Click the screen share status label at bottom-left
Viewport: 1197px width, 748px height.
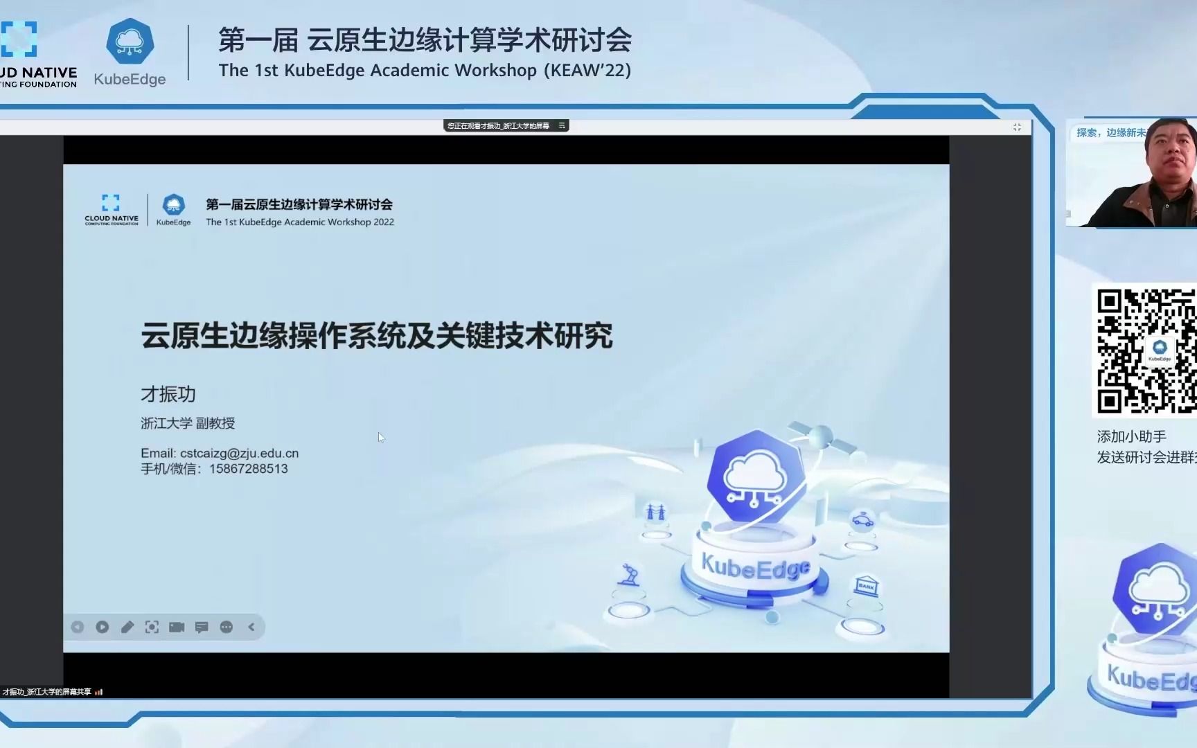click(46, 691)
